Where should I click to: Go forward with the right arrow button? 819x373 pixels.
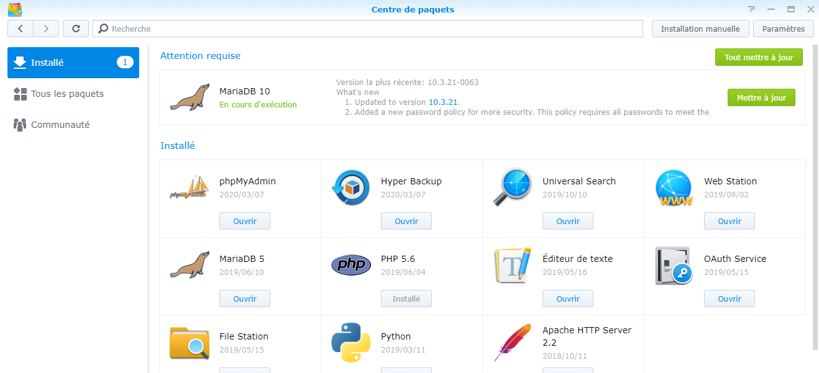(x=46, y=29)
